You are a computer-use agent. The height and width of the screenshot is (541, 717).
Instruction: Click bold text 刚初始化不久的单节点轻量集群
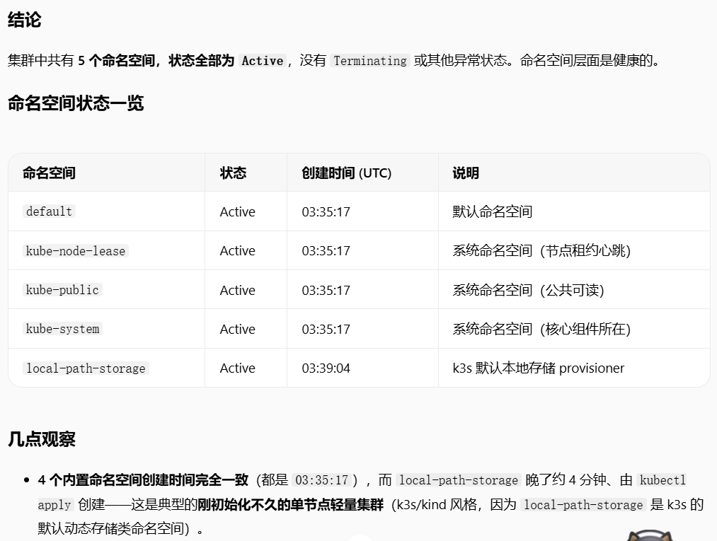click(290, 504)
